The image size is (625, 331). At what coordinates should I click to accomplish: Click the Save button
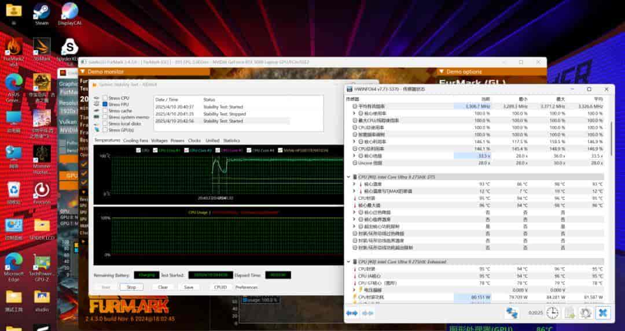(x=189, y=287)
